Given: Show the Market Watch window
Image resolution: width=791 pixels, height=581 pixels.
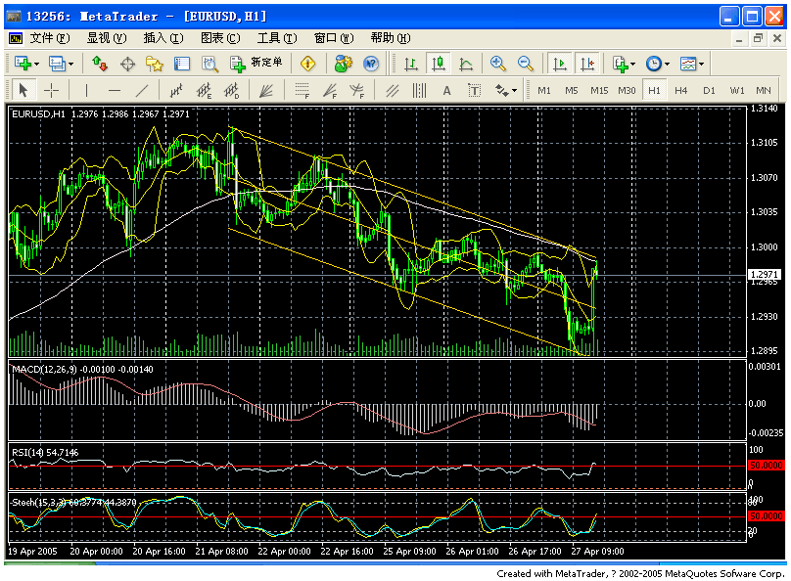Looking at the screenshot, I should click(100, 64).
